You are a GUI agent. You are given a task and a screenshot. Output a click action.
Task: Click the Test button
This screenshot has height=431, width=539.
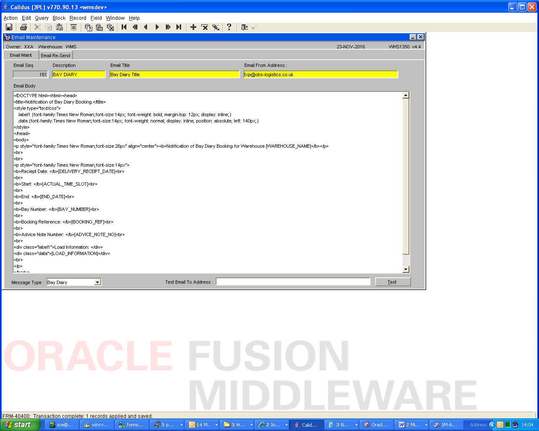tap(392, 282)
